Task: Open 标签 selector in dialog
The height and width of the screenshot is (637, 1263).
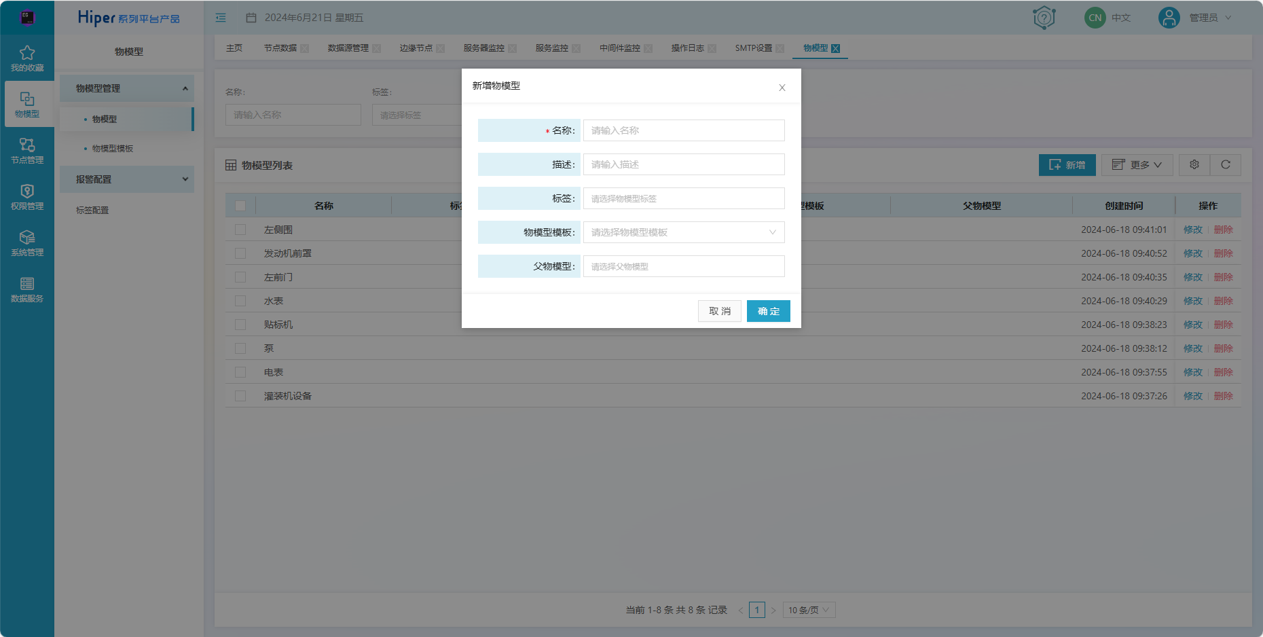Action: pyautogui.click(x=684, y=198)
